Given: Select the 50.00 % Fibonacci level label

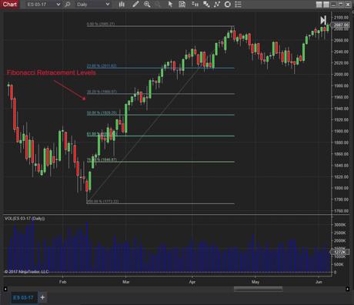Looking at the screenshot, I should tap(102, 112).
